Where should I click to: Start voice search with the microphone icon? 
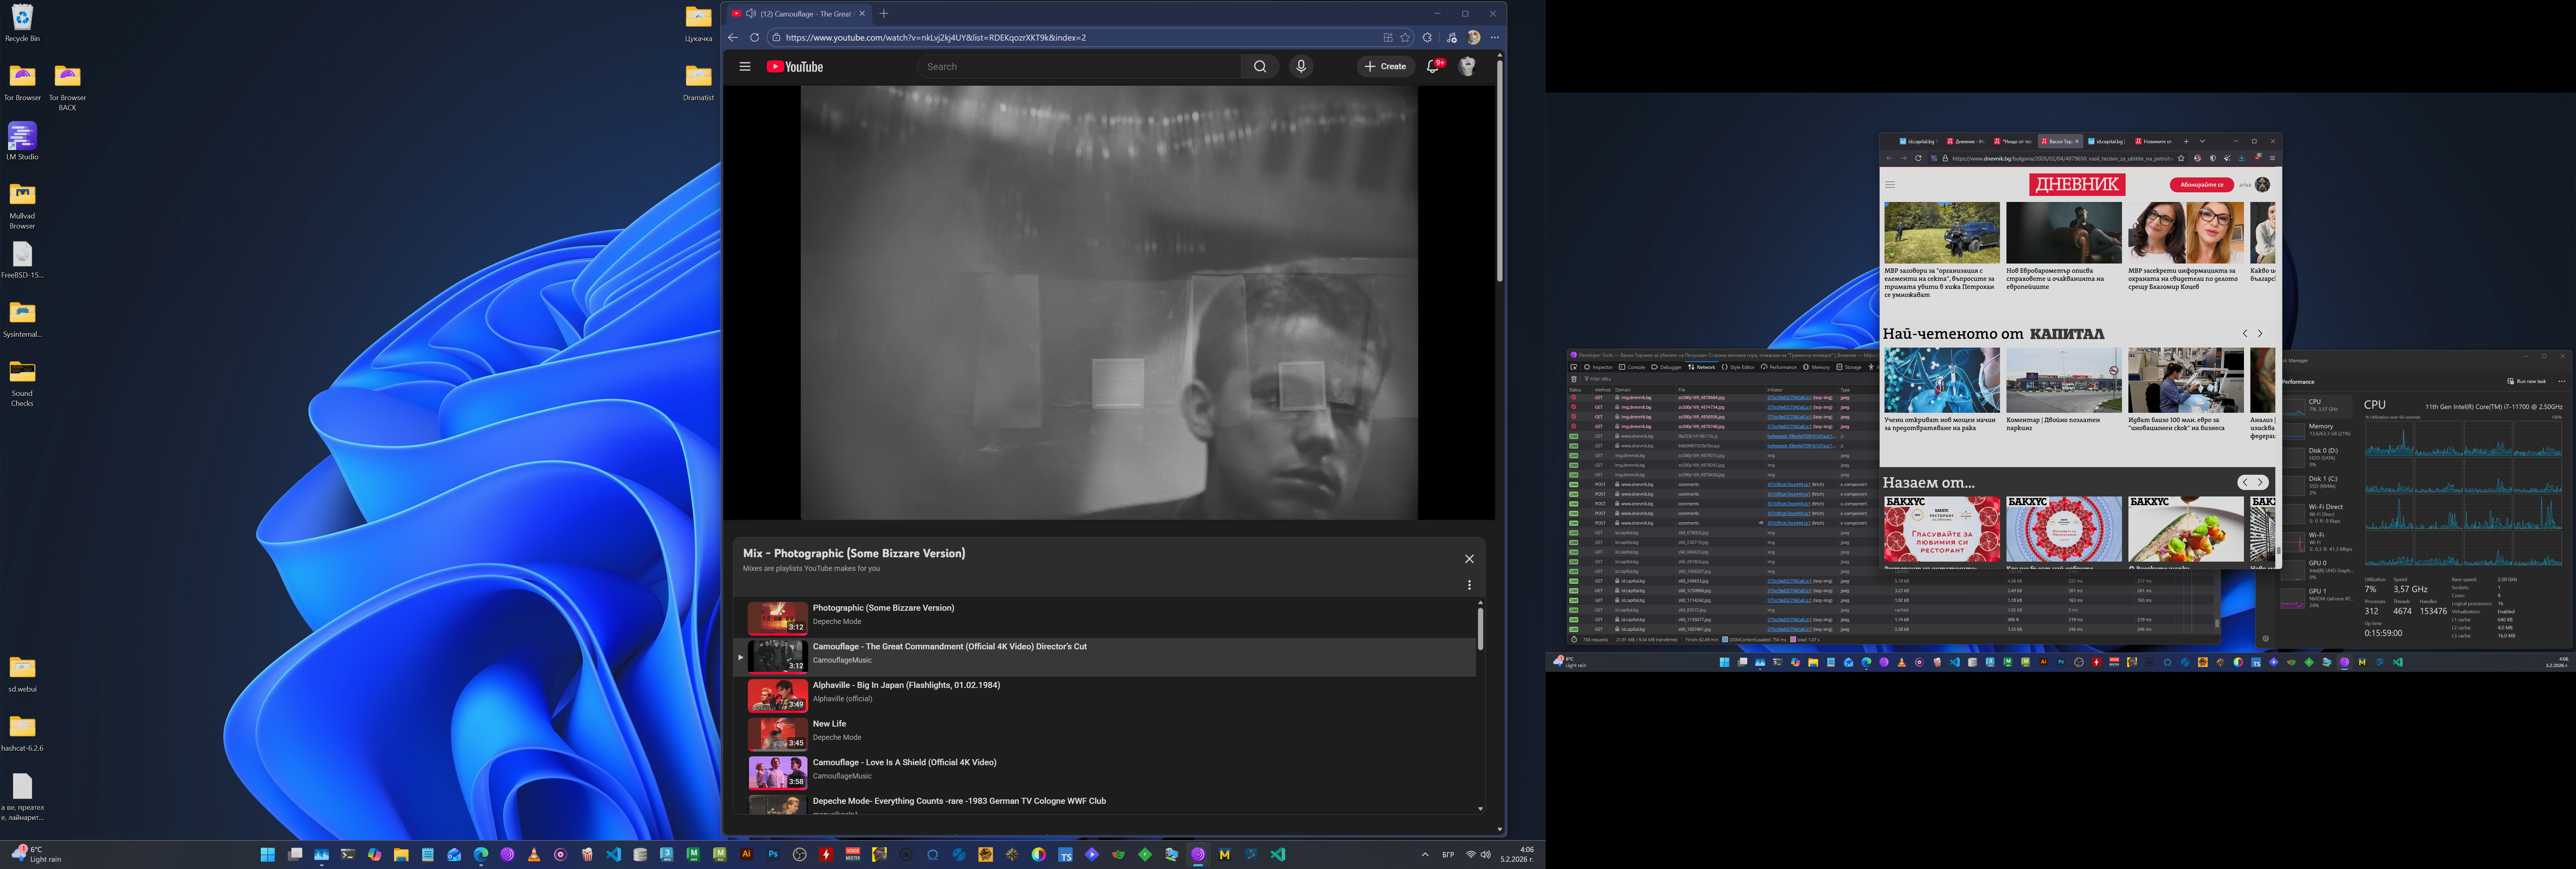tap(1301, 67)
